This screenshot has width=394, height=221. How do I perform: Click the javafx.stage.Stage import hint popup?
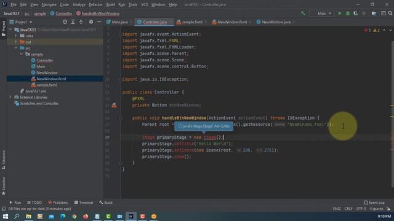(x=204, y=126)
